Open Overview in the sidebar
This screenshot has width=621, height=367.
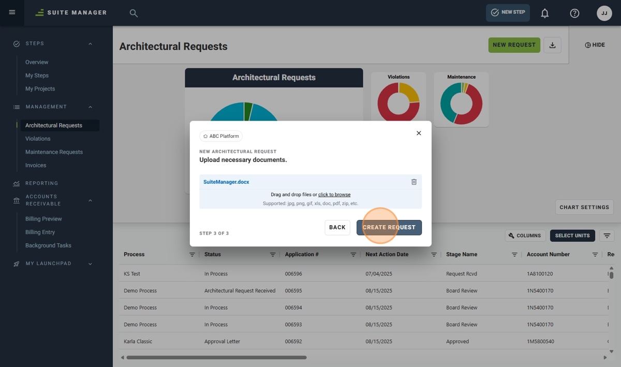point(37,62)
